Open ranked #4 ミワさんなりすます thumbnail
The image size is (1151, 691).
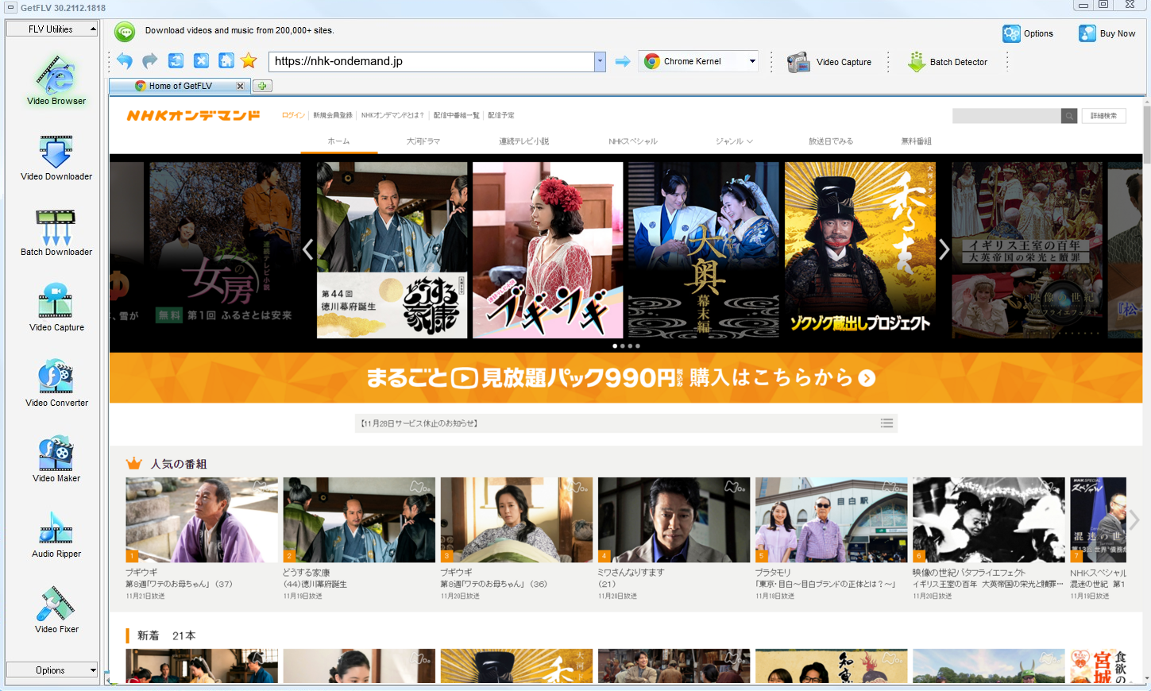point(674,520)
